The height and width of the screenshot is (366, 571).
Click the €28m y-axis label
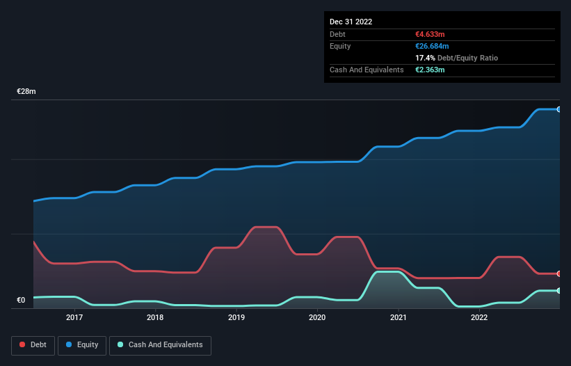pyautogui.click(x=26, y=91)
